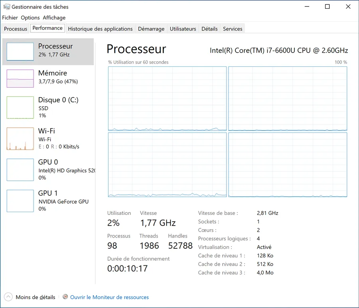Click the Resource Monitor icon
This screenshot has width=359, height=308.
coord(65,297)
